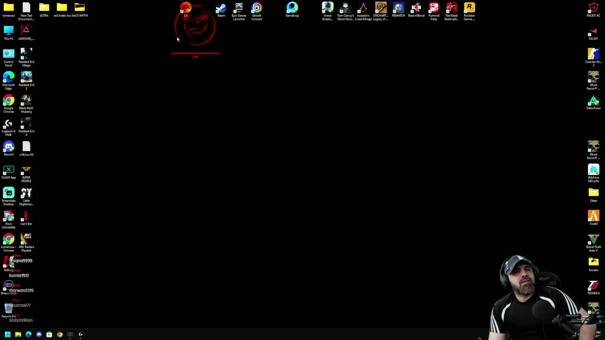Select the Gameloop shortcut

[x=292, y=10]
